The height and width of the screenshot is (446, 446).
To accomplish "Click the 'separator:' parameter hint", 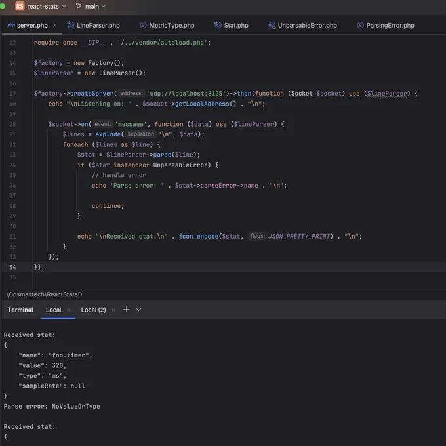I will click(141, 134).
